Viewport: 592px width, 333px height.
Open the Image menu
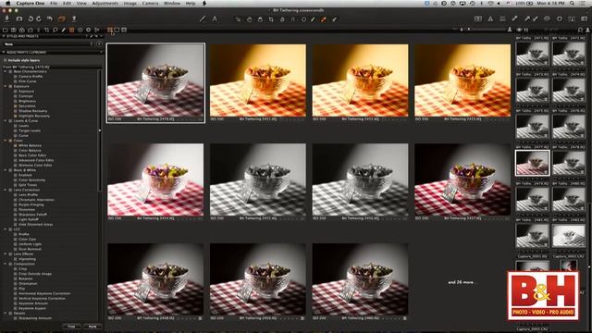129,3
